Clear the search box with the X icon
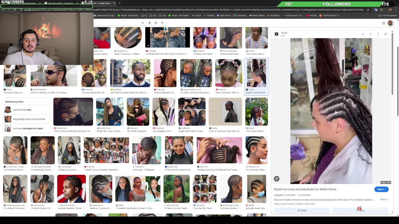The height and width of the screenshot is (224, 399). point(142,23)
